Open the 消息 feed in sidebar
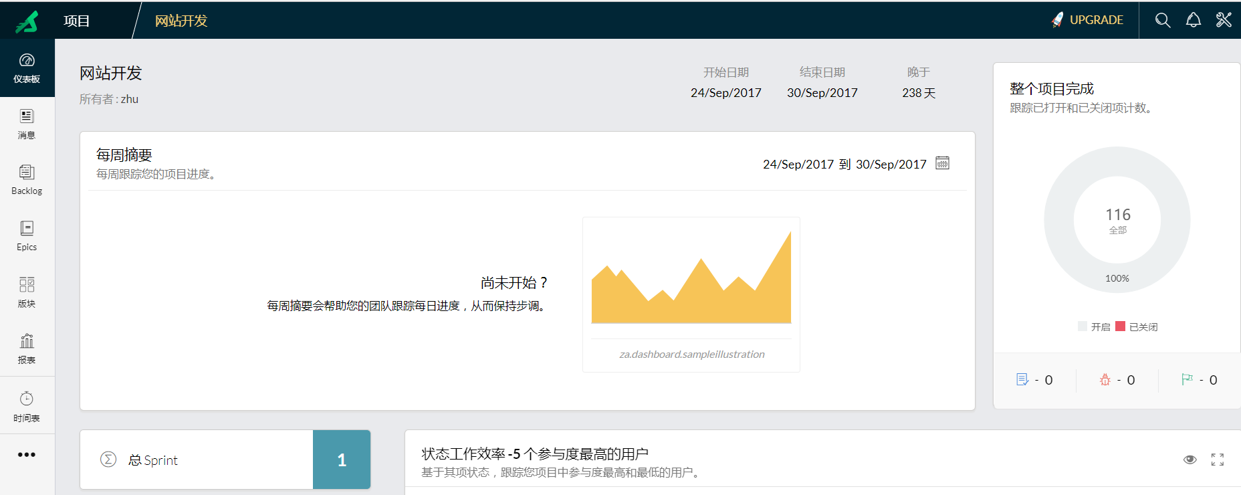The height and width of the screenshot is (495, 1241). tap(27, 124)
